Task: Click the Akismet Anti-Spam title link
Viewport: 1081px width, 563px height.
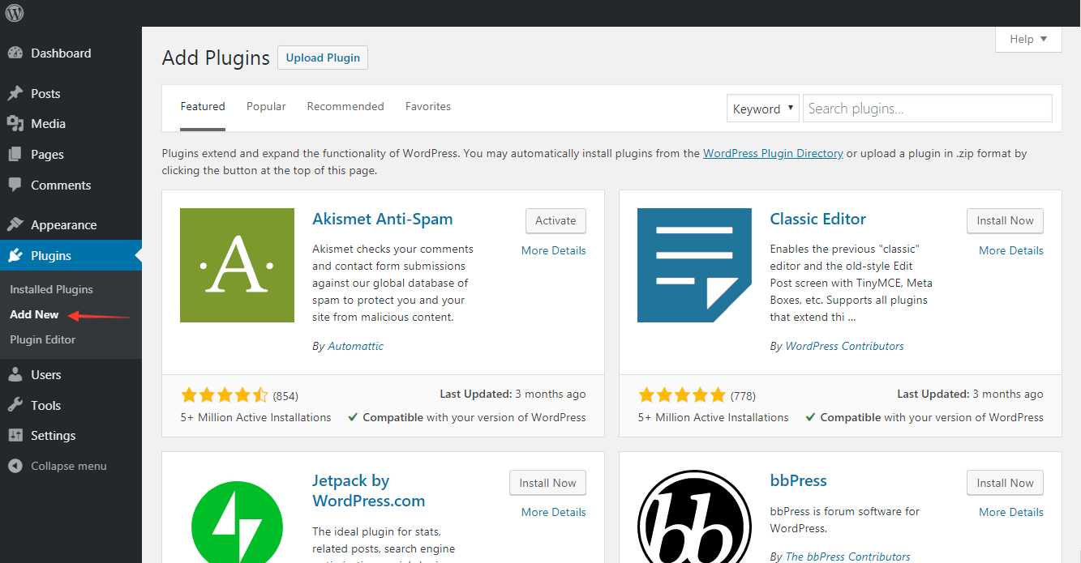Action: point(383,219)
